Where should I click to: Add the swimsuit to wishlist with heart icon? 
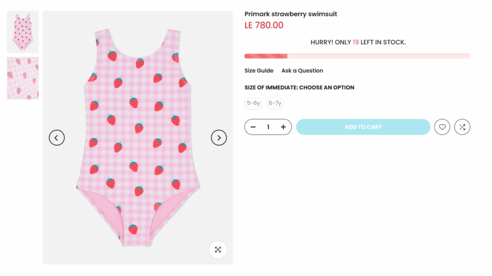pos(442,127)
